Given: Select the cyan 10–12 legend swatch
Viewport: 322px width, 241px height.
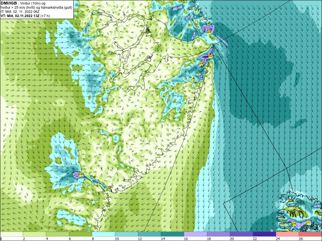Looking at the screenshot, I should pyautogui.click(x=127, y=234).
